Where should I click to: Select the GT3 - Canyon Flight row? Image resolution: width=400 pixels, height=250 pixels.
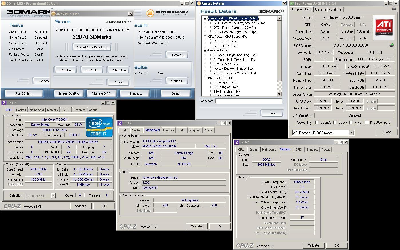[235, 32]
